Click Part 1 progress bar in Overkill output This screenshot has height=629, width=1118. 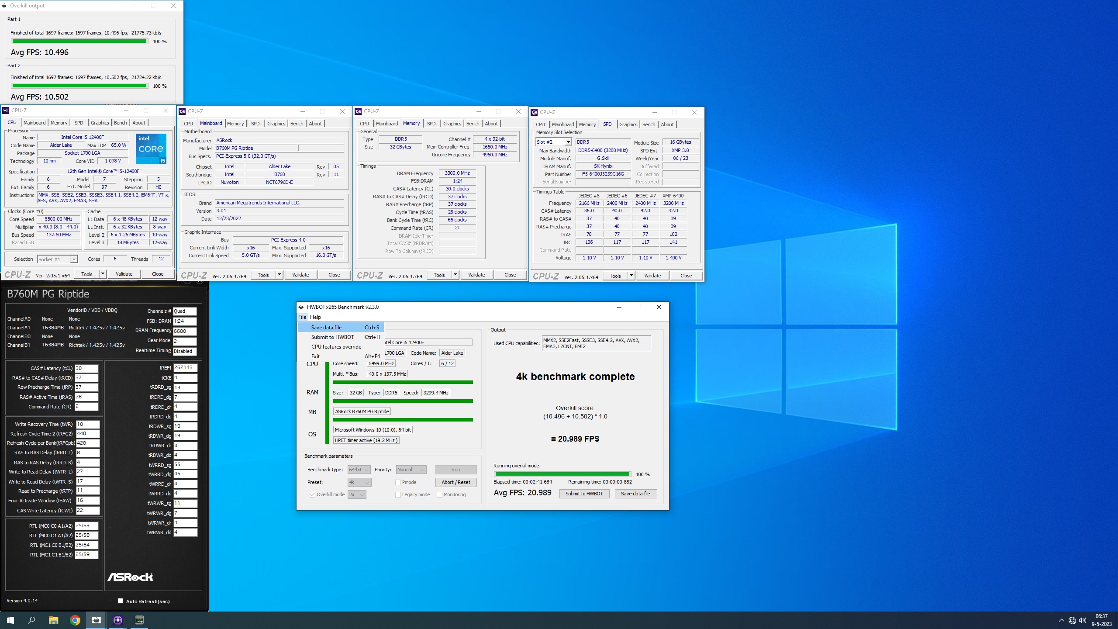pyautogui.click(x=79, y=41)
